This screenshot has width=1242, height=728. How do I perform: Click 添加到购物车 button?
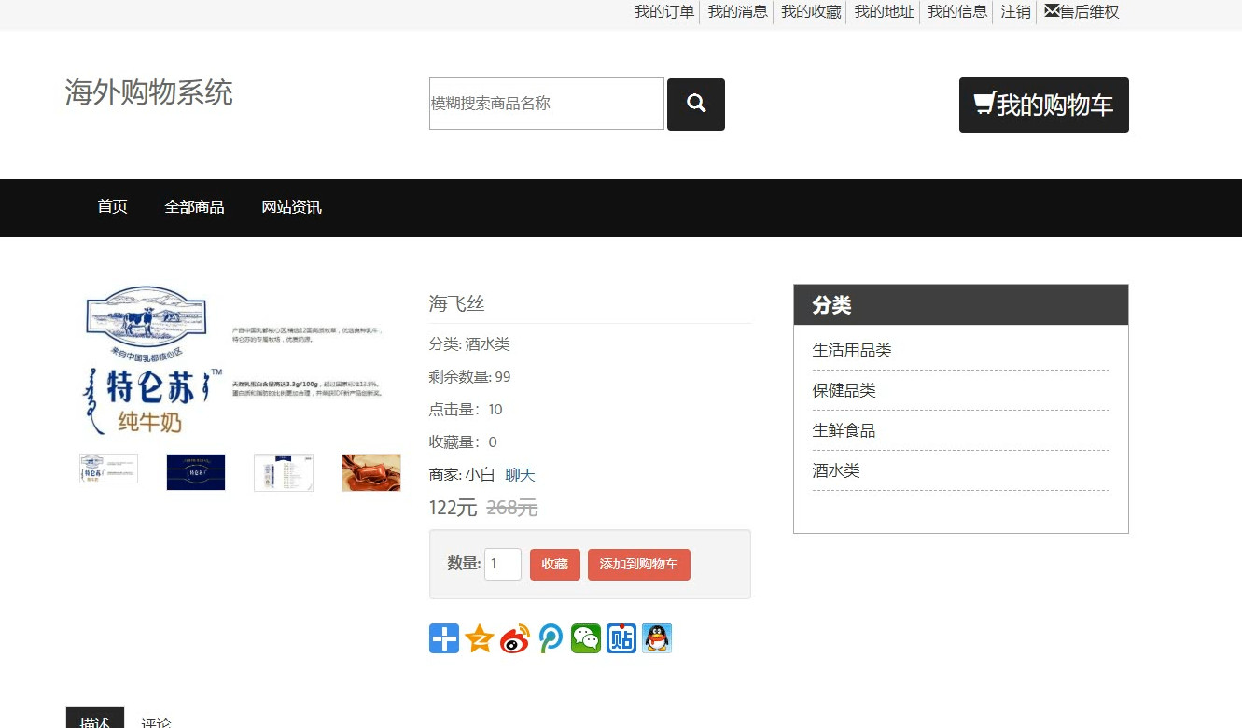(639, 565)
